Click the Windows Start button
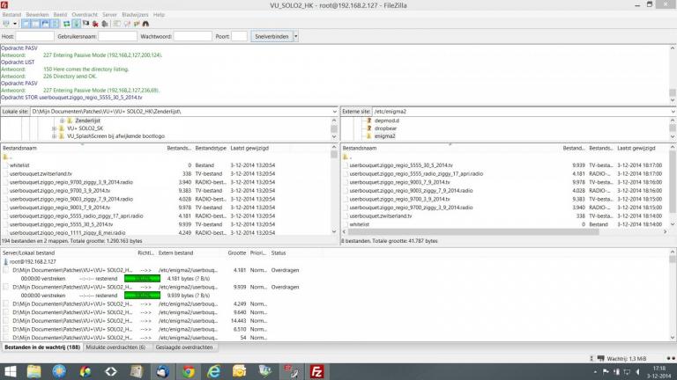This screenshot has width=677, height=380. pyautogui.click(x=11, y=371)
